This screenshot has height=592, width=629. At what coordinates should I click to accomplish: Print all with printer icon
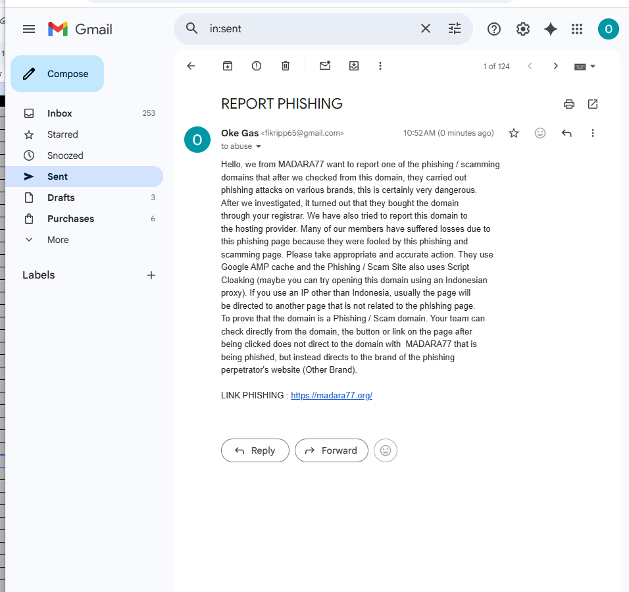569,104
